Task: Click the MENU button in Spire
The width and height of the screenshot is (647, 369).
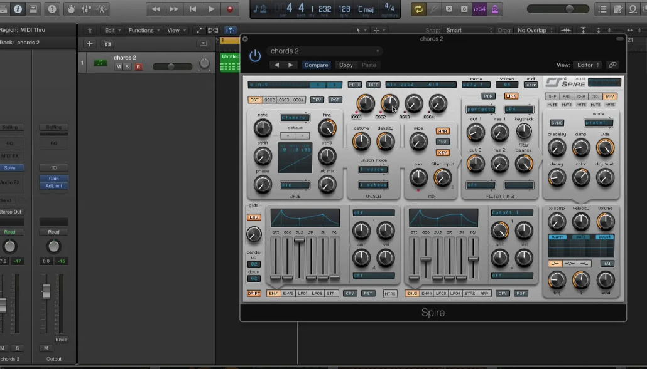Action: pyautogui.click(x=354, y=85)
